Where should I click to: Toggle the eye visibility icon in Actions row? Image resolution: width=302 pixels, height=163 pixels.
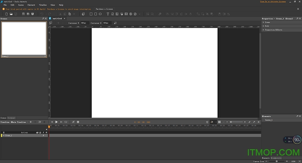[37, 132]
